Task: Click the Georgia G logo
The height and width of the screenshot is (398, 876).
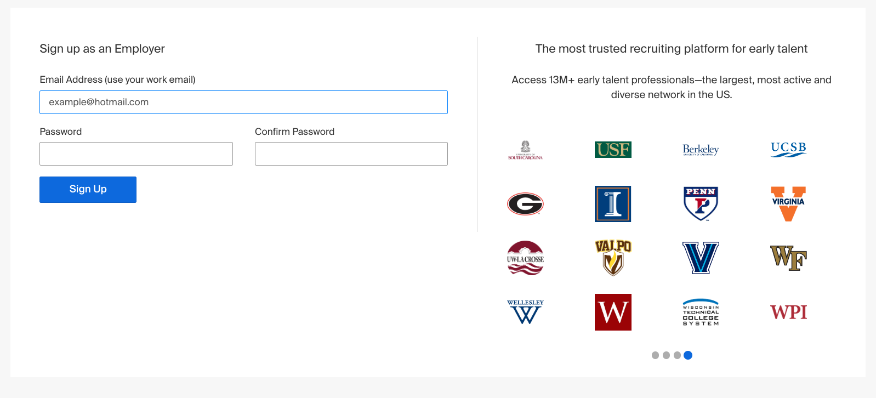Action: (x=525, y=204)
